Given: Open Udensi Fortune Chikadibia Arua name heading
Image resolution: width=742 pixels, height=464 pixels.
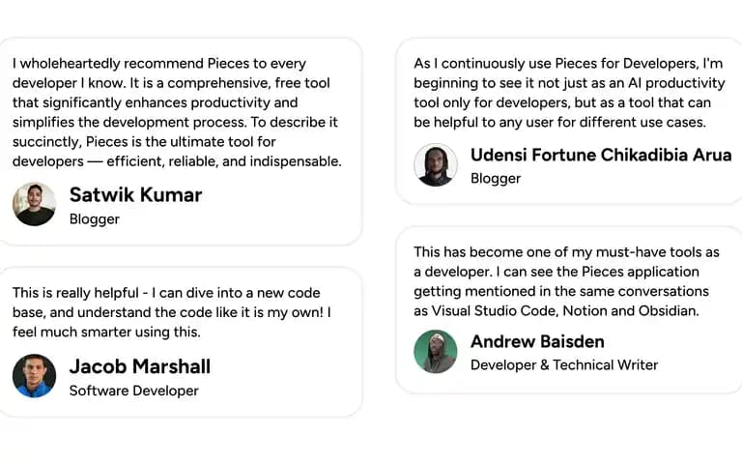Looking at the screenshot, I should tap(601, 155).
